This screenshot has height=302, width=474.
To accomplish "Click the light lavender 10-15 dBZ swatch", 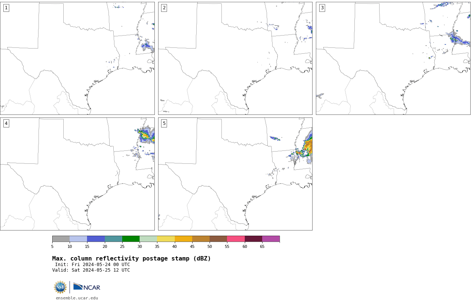I will click(x=78, y=239).
